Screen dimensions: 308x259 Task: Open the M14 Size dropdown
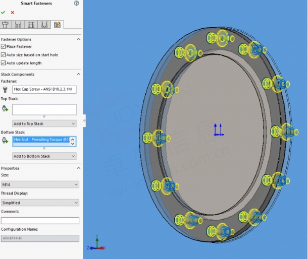tap(40, 184)
